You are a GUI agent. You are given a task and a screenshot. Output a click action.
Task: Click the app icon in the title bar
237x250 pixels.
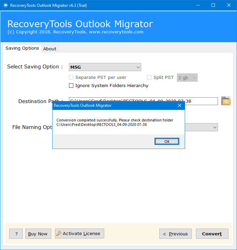point(5,5)
